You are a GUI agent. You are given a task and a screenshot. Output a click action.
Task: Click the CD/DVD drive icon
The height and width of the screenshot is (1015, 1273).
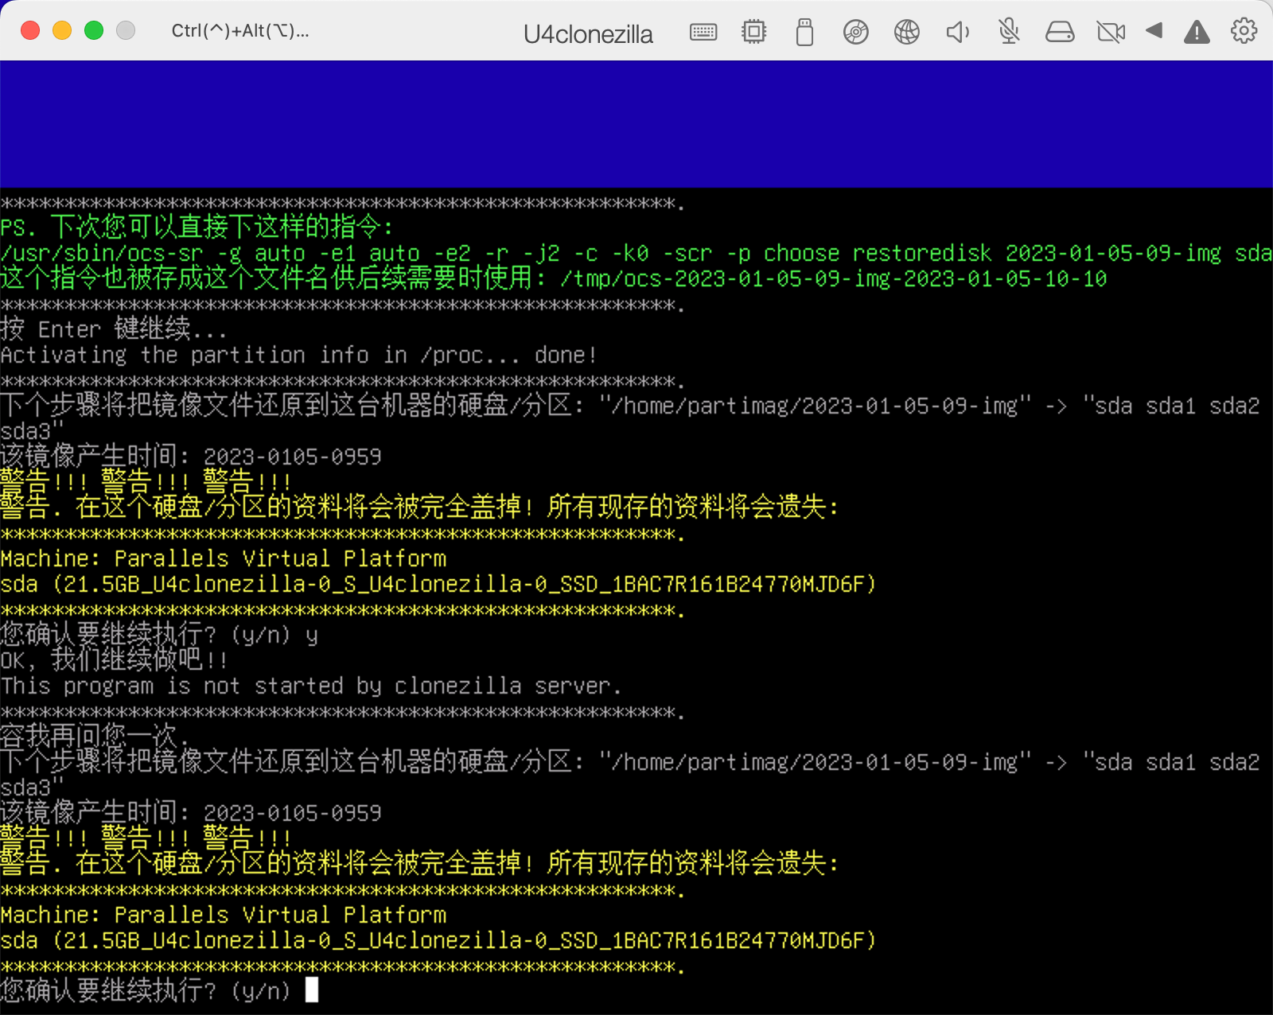pyautogui.click(x=855, y=32)
